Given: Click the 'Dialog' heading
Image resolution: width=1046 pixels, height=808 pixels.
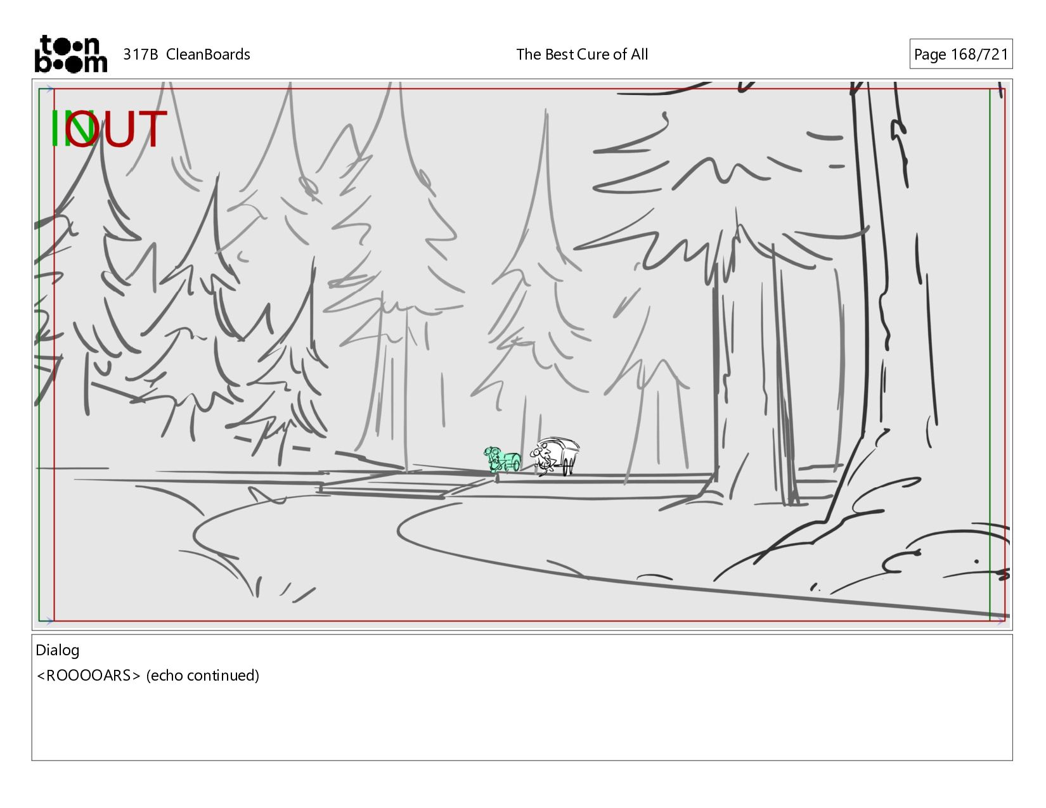Looking at the screenshot, I should 58,650.
